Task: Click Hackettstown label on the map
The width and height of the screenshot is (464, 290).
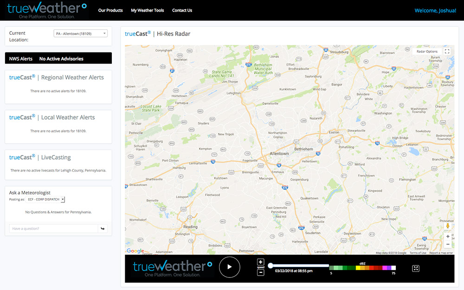Action: [413, 88]
